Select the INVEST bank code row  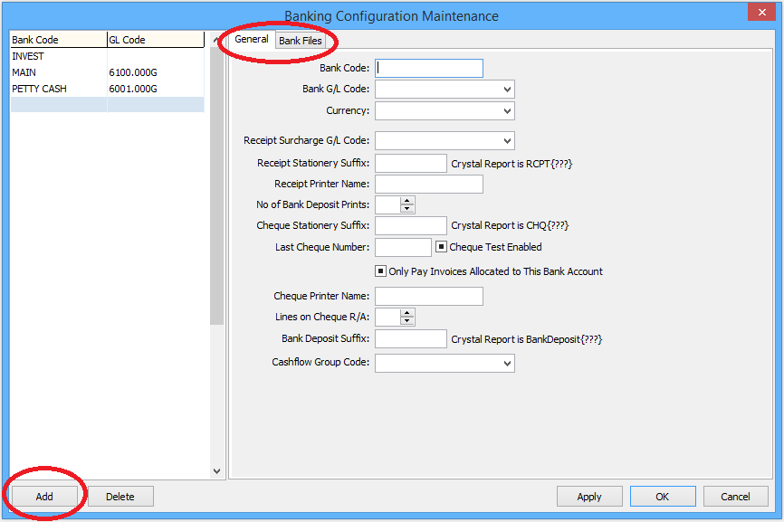click(54, 55)
